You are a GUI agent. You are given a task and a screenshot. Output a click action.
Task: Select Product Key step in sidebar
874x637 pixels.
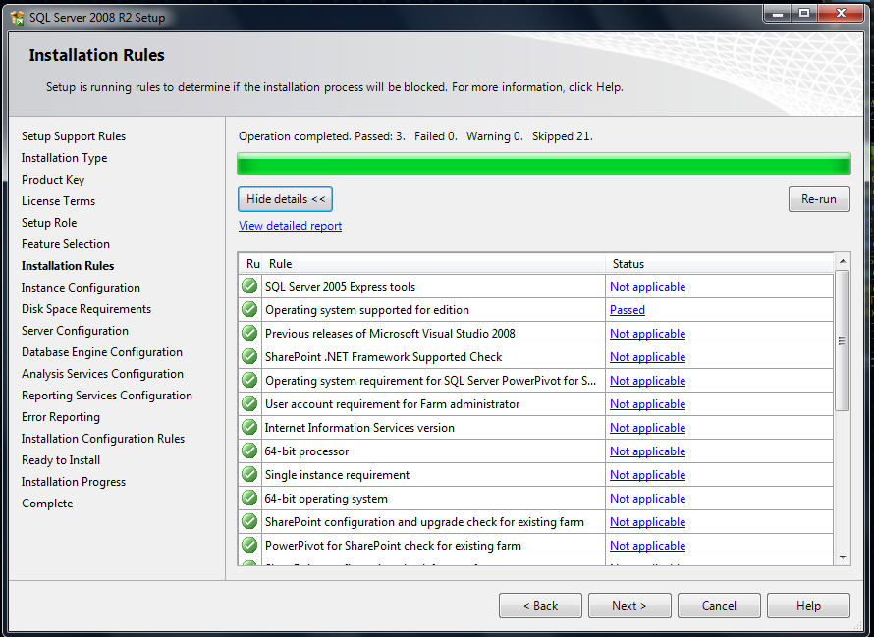pyautogui.click(x=53, y=180)
